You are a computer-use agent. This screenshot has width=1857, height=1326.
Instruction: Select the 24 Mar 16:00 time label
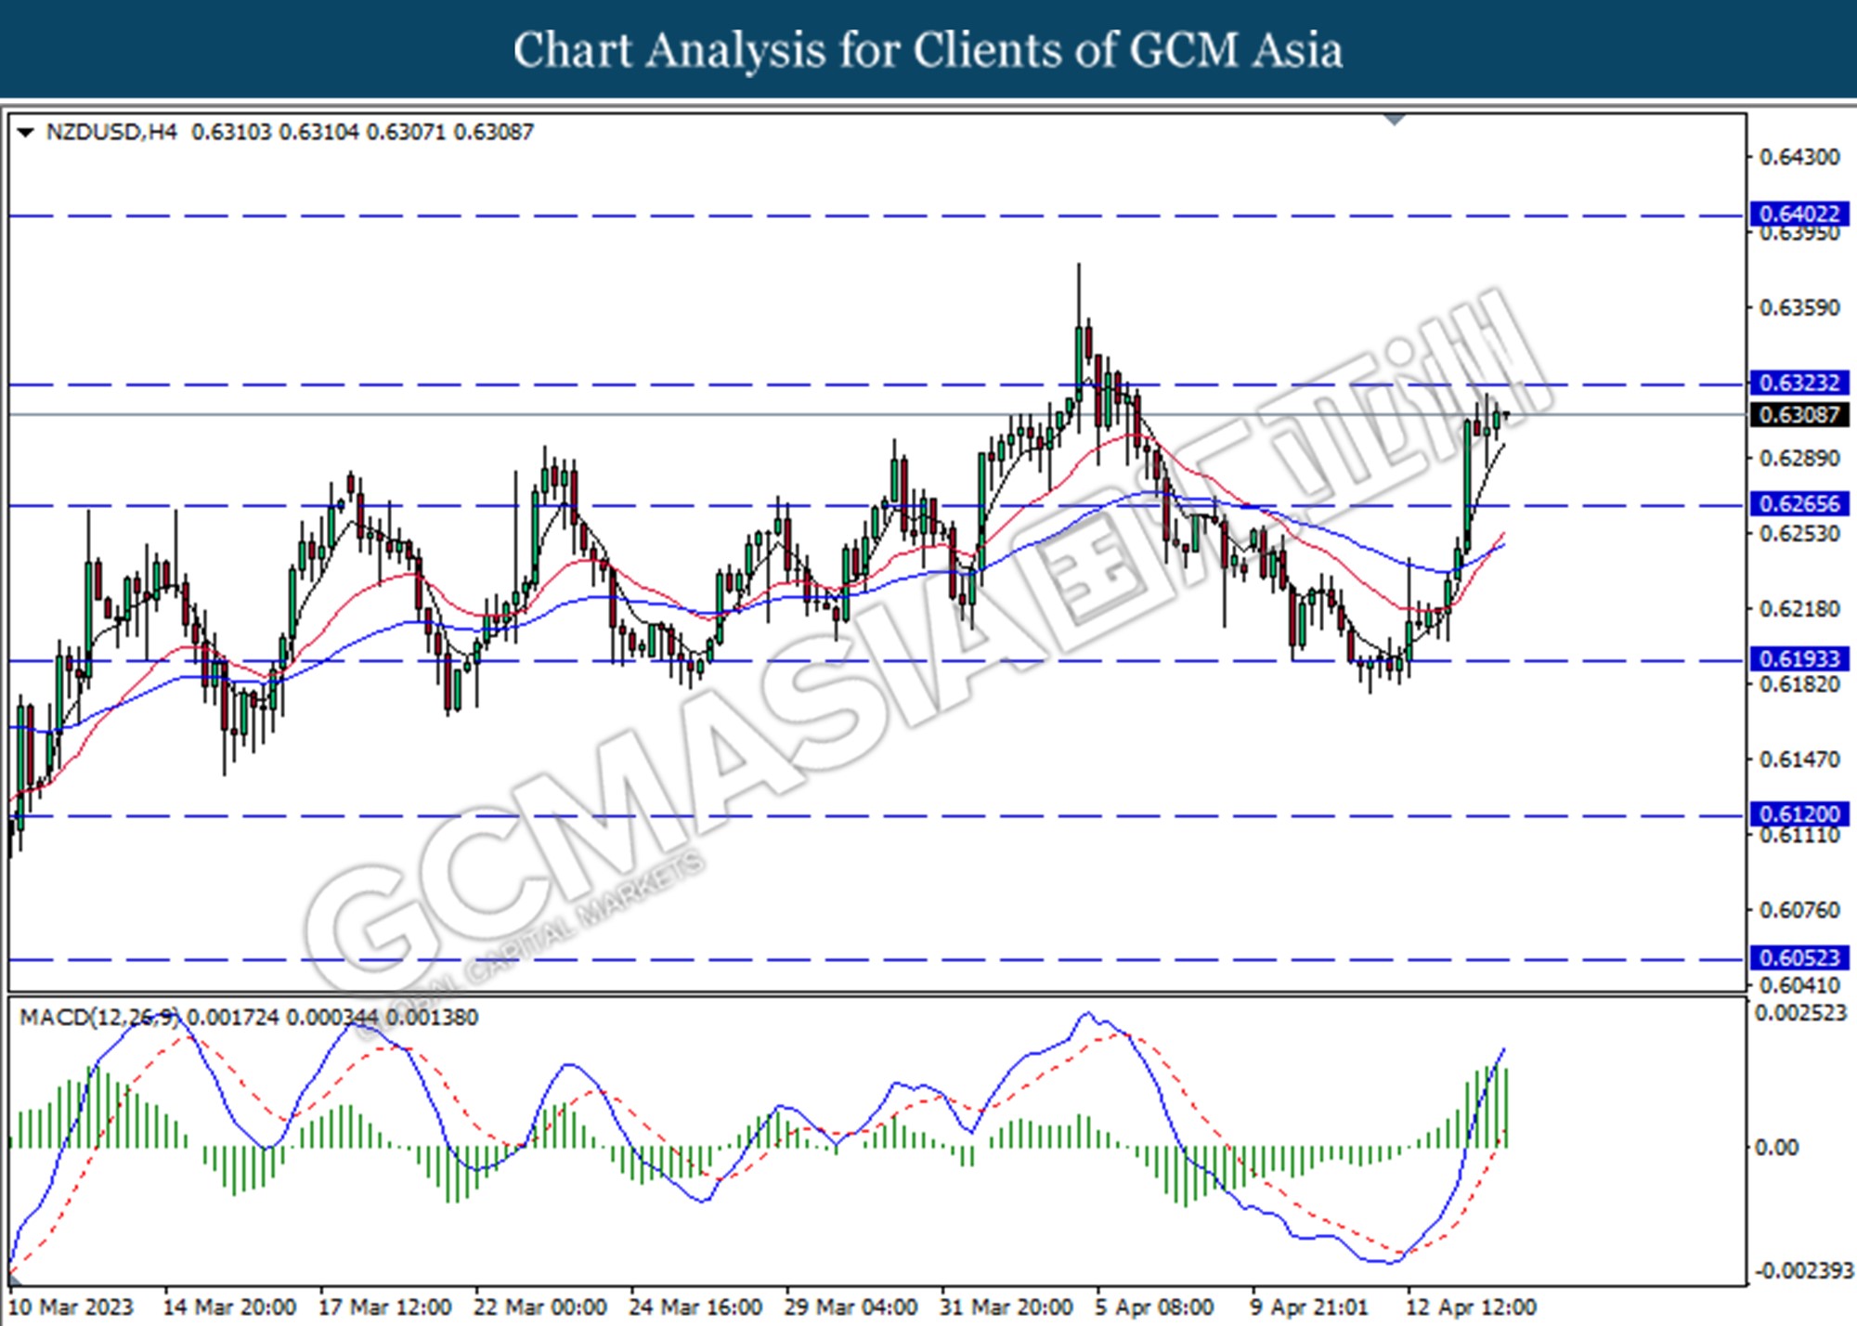pos(695,1307)
